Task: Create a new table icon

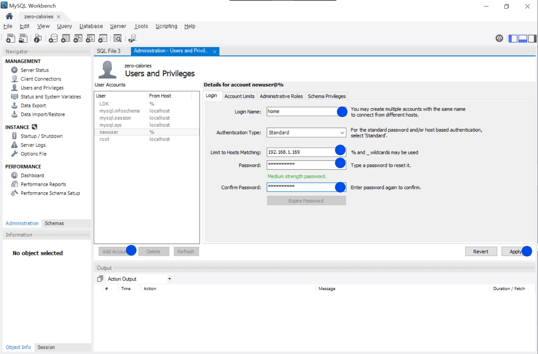Action: click(65, 38)
